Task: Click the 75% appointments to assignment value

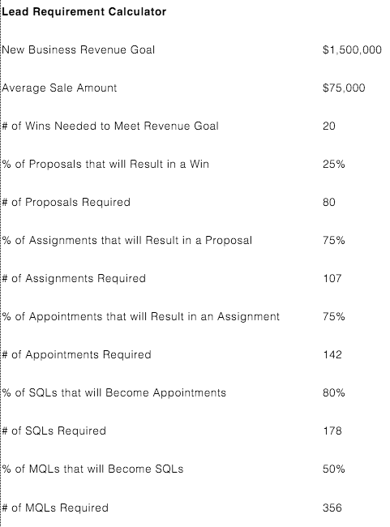Action: (x=333, y=316)
